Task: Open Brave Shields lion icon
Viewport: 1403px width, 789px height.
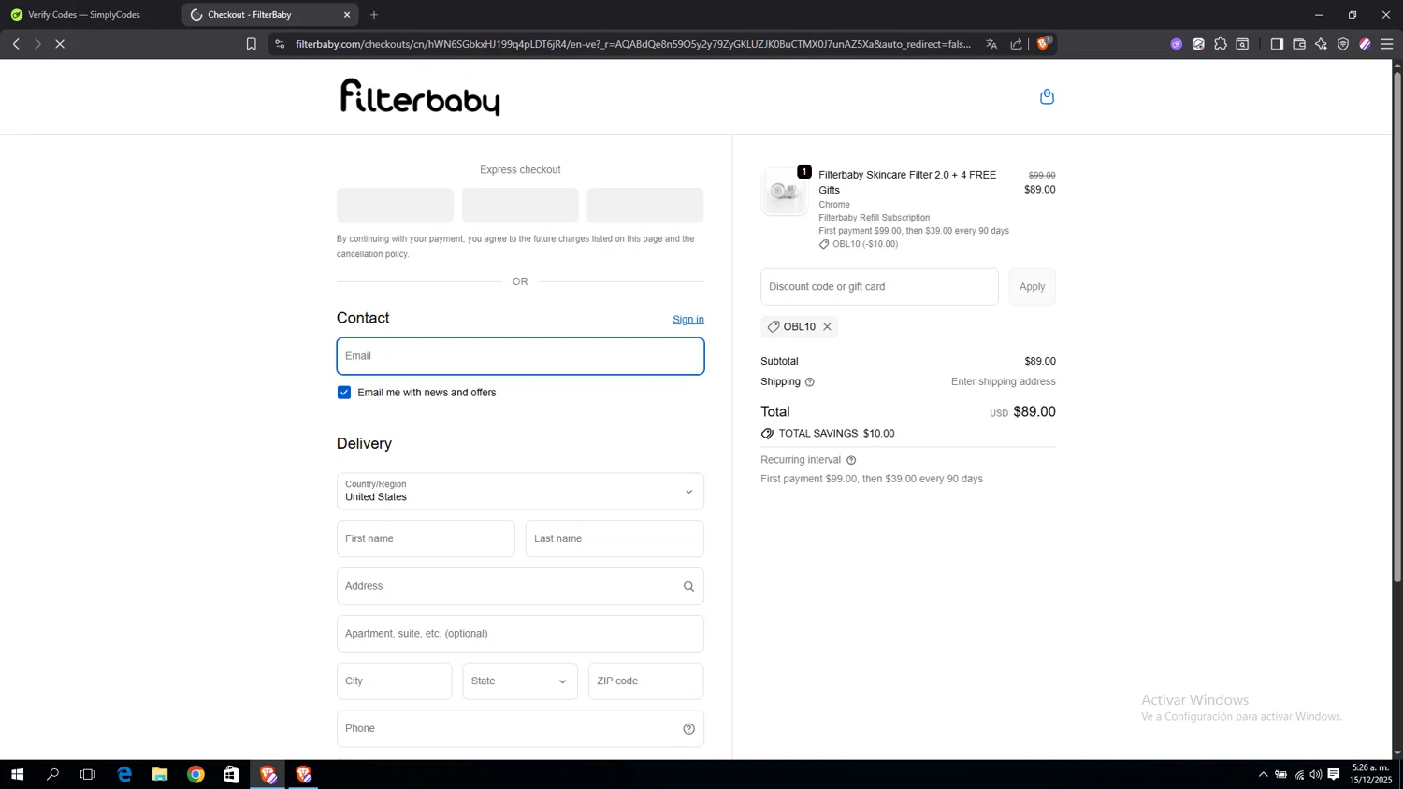Action: point(1044,44)
